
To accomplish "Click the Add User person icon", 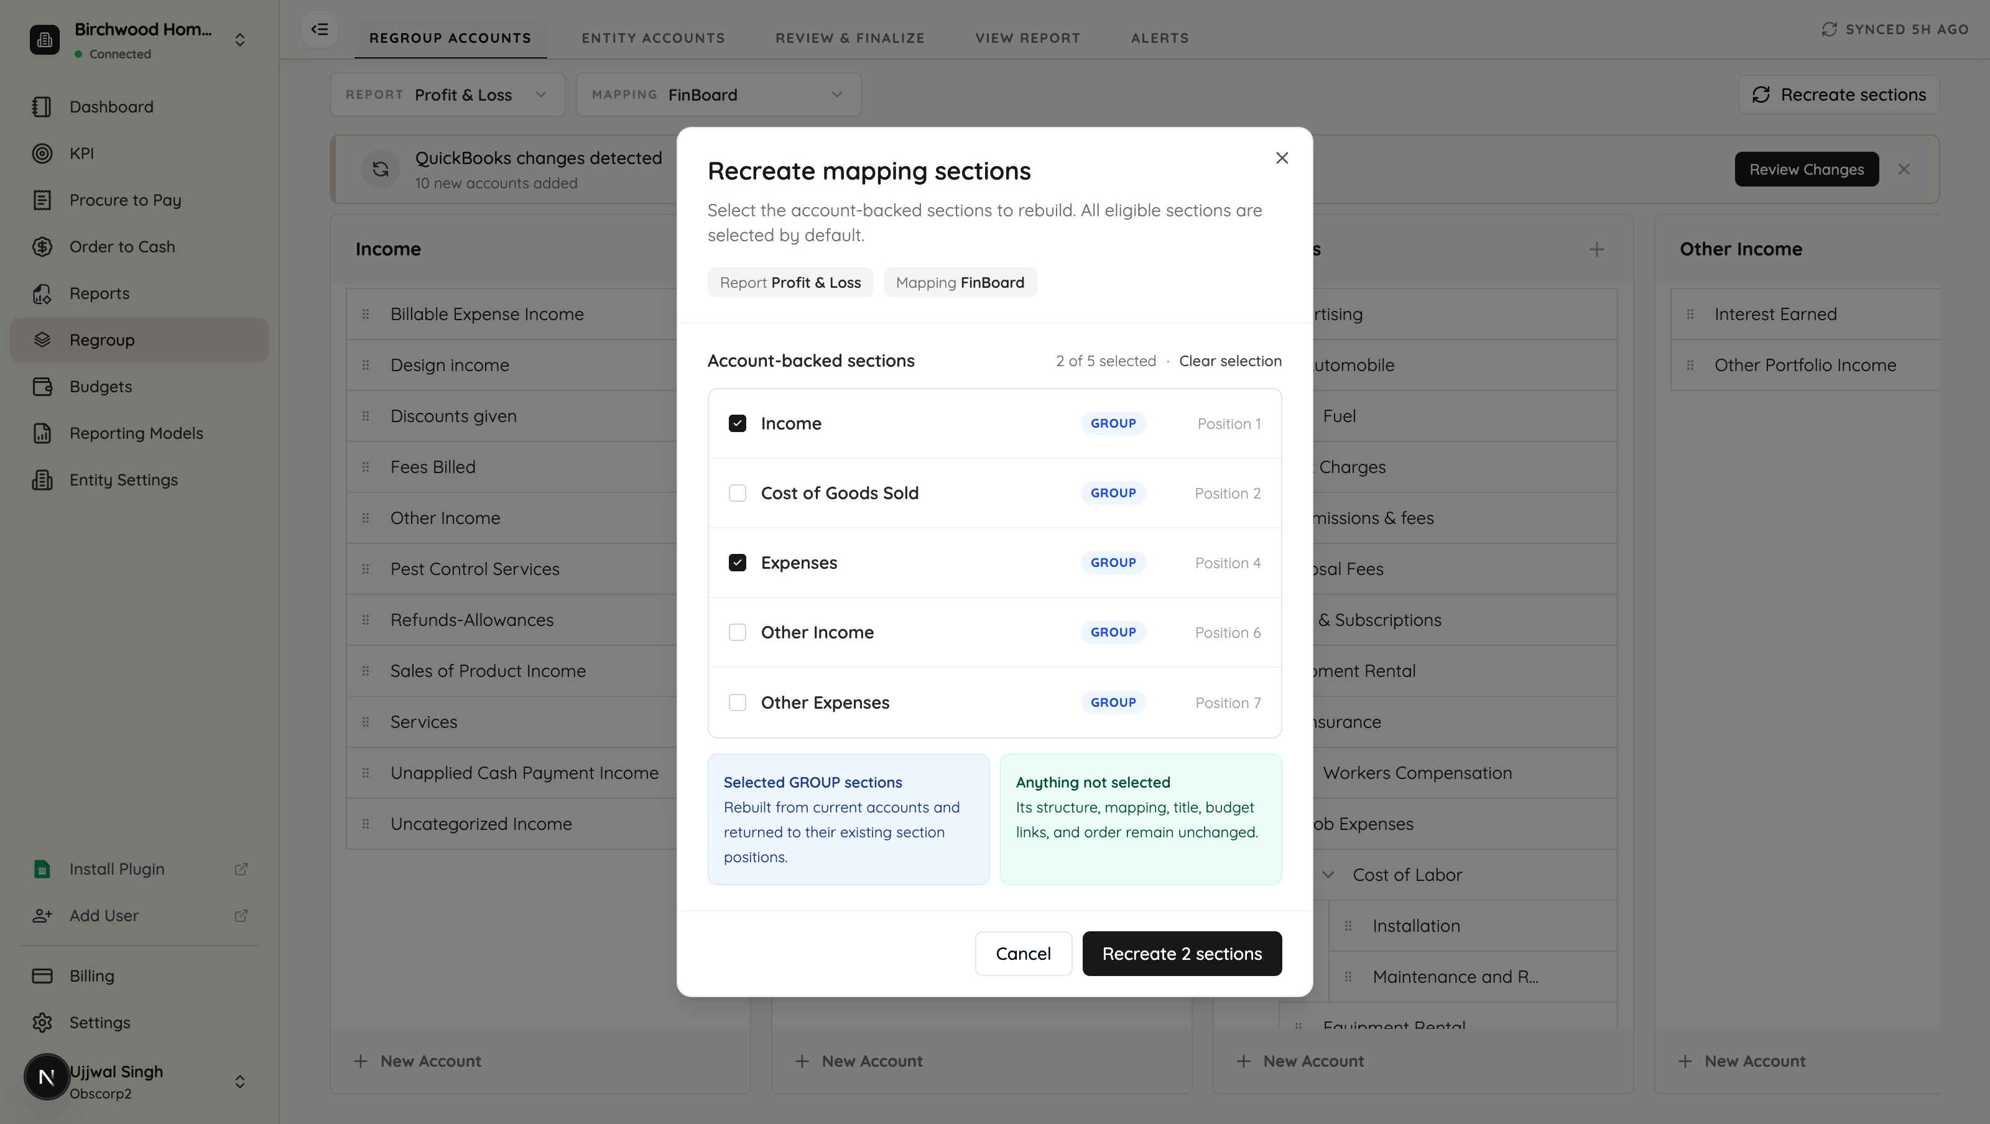I will tap(42, 915).
